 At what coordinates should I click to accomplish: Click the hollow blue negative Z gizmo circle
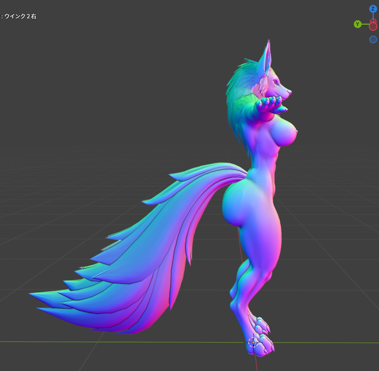[373, 40]
